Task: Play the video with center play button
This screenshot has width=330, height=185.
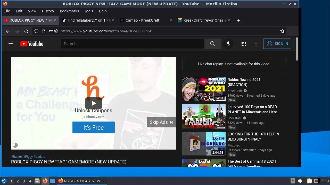Action: 94,103
